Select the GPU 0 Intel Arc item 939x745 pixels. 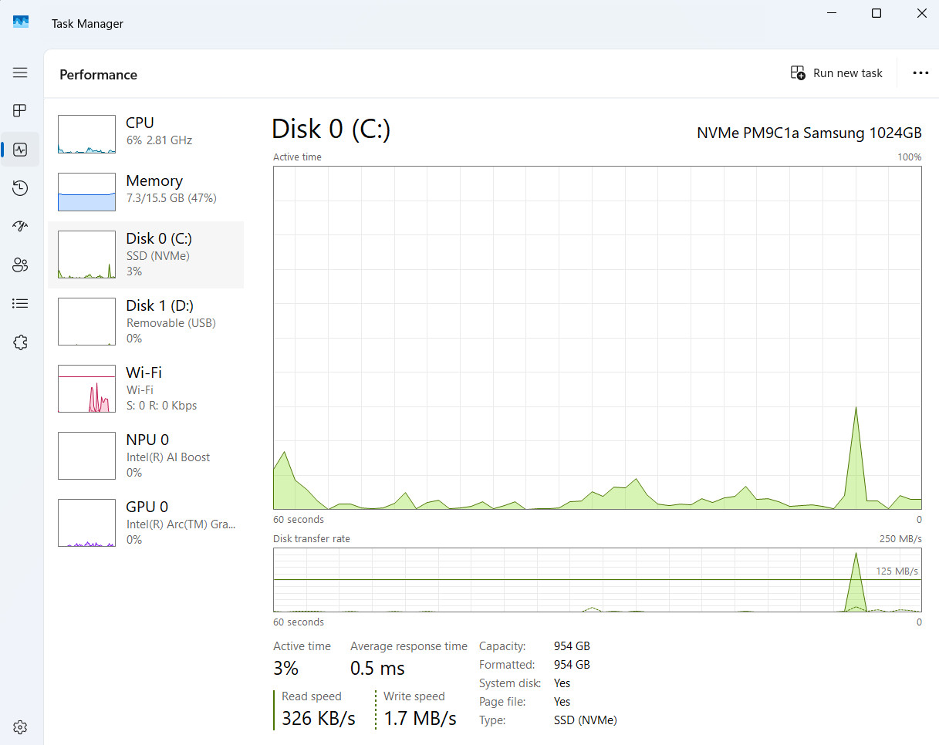coord(146,523)
